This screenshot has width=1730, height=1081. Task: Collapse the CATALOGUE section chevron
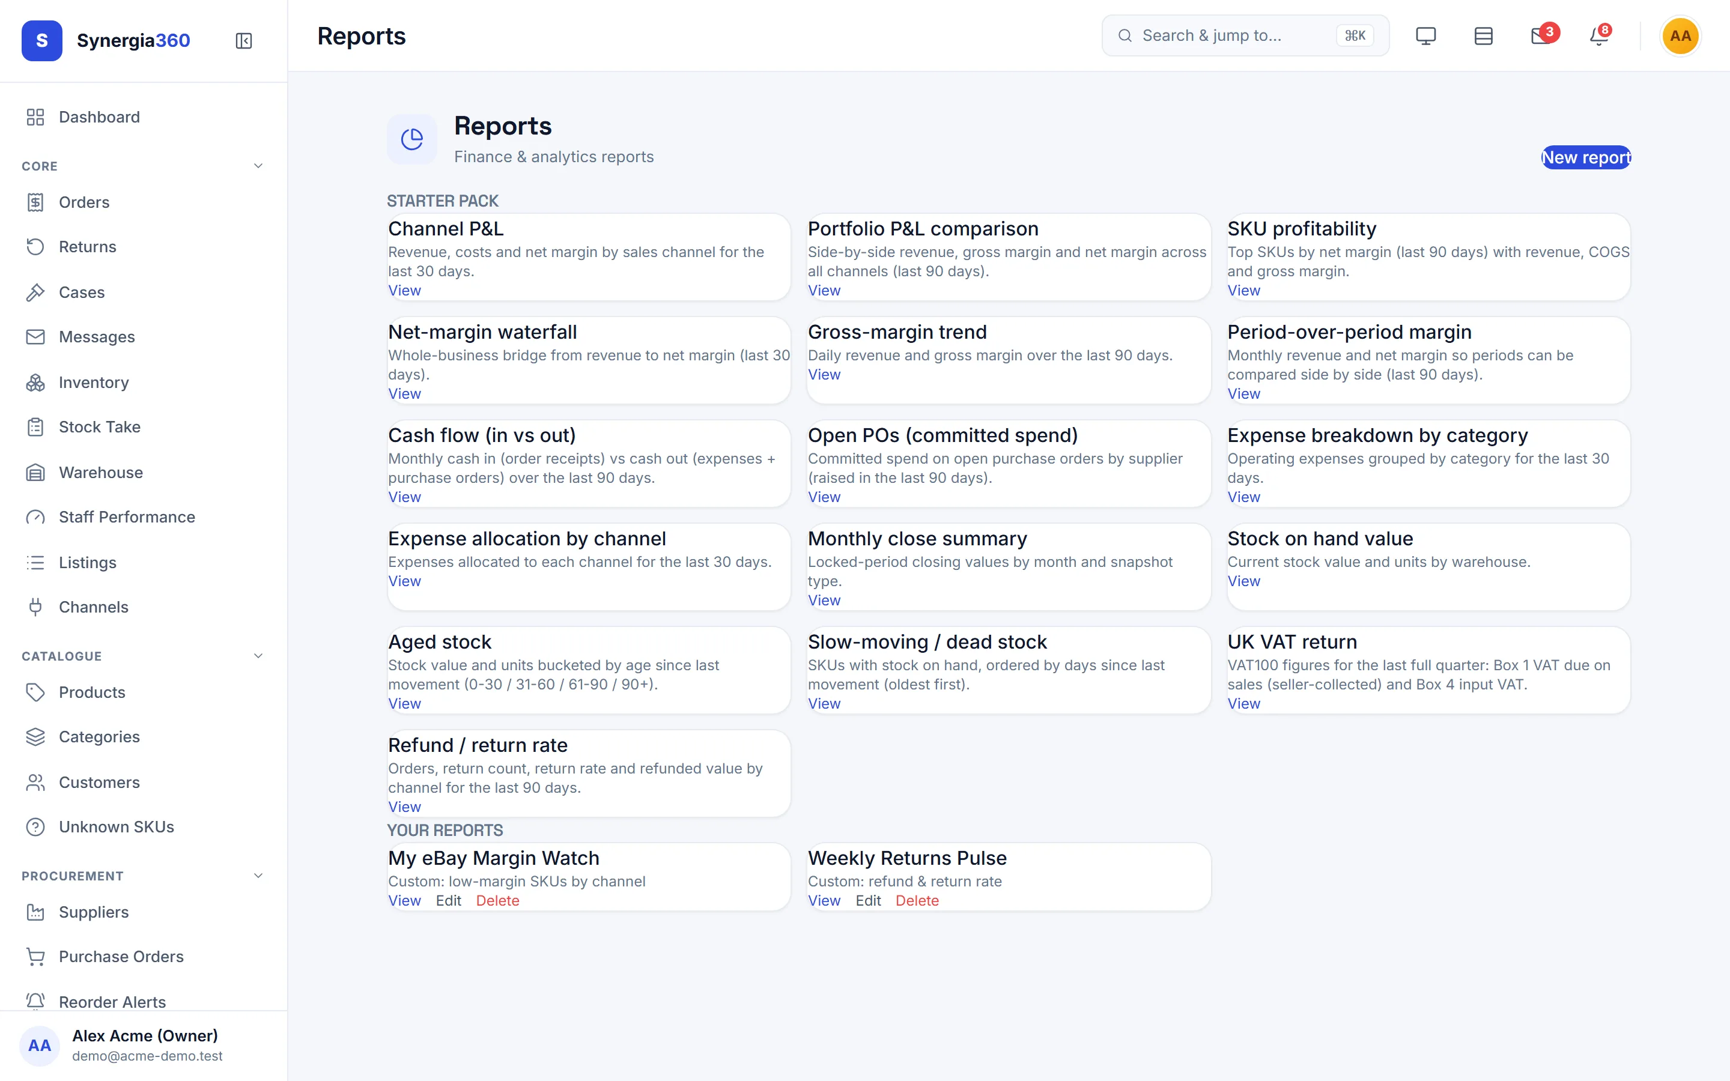258,656
